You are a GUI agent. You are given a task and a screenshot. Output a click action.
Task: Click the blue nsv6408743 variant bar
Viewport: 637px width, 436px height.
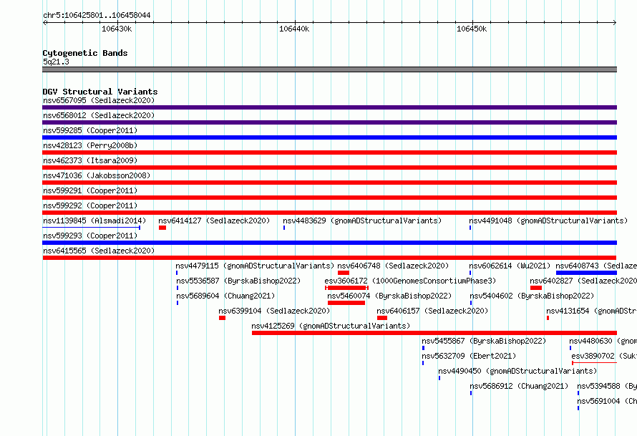[x=586, y=273]
